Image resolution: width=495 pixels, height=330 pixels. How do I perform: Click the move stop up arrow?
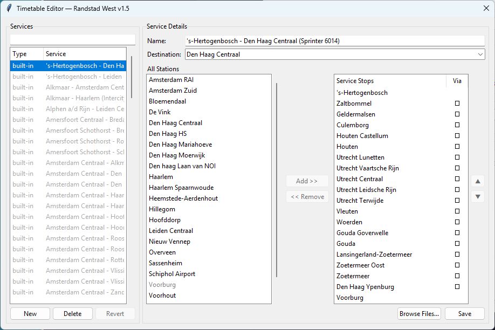[x=477, y=181]
